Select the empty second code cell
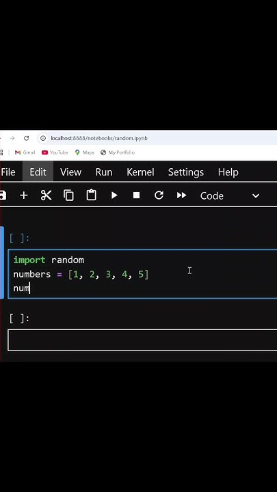This screenshot has width=277, height=492. point(142,340)
